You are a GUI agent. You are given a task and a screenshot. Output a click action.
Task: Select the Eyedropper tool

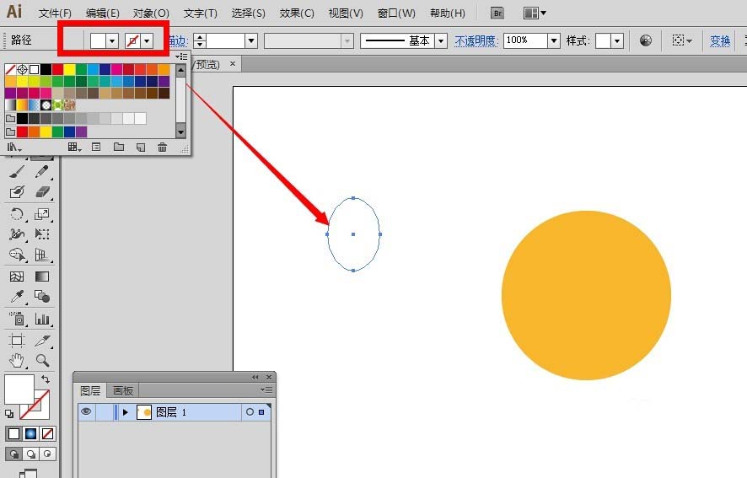coord(17,297)
